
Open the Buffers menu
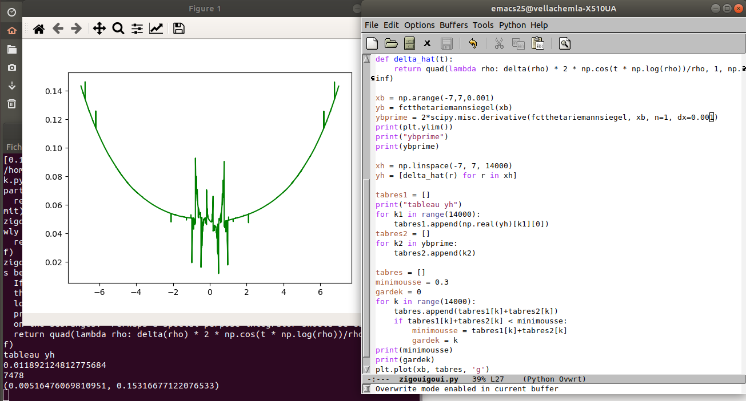[453, 25]
